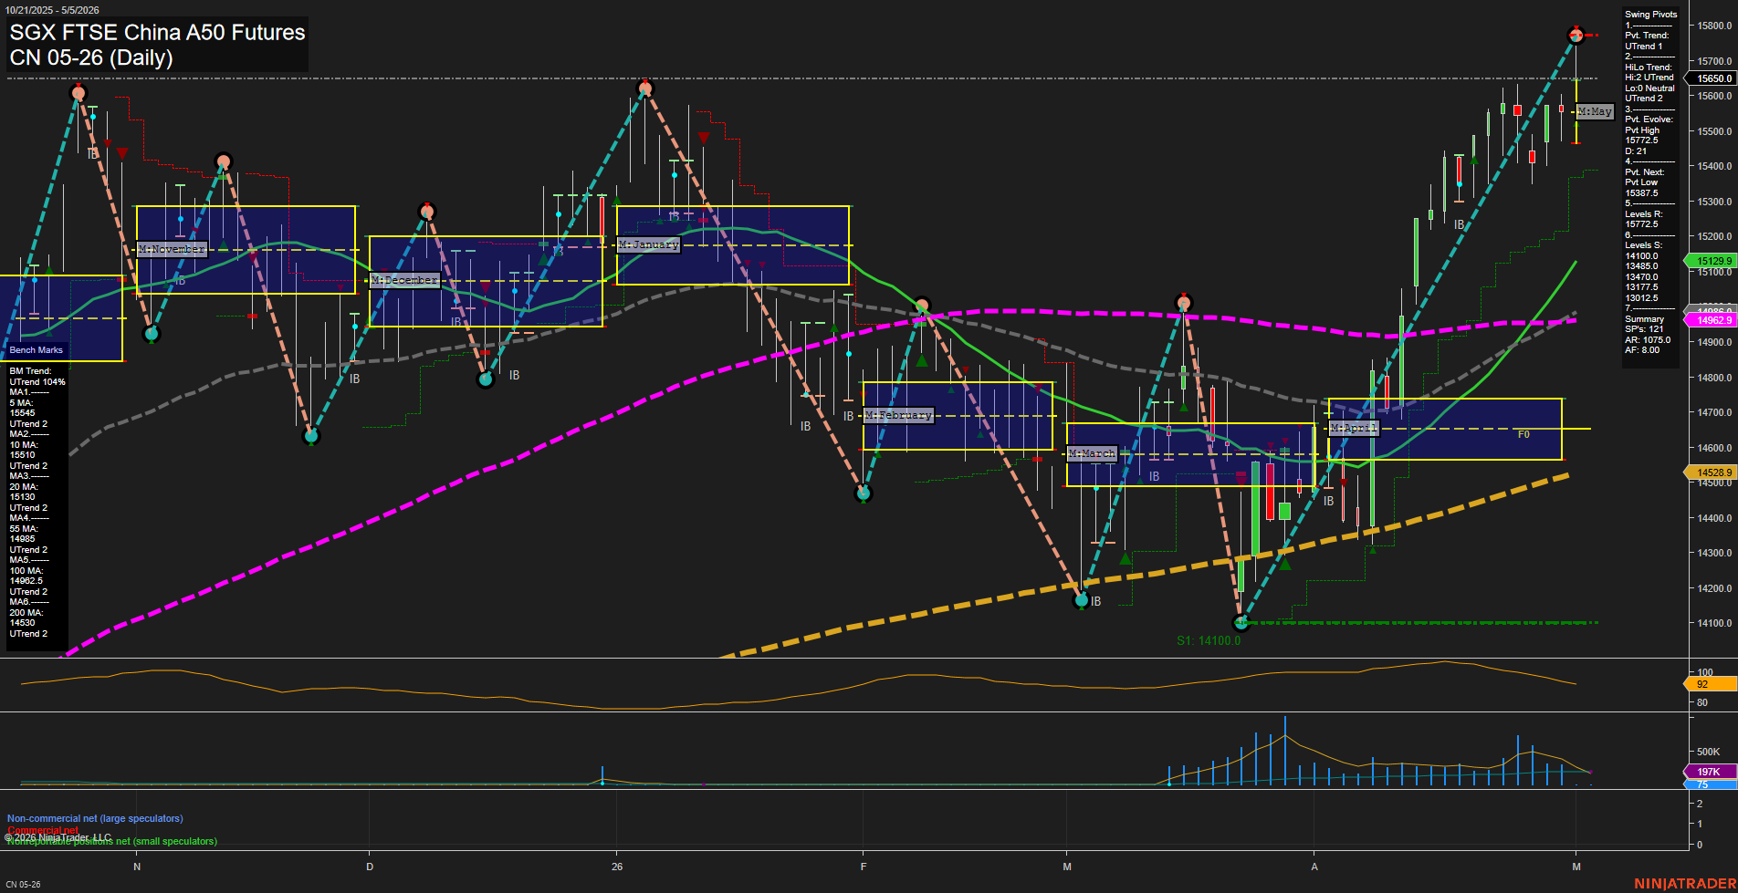Image resolution: width=1738 pixels, height=893 pixels.
Task: Click the 15300.0 price axis label
Action: click(1714, 202)
